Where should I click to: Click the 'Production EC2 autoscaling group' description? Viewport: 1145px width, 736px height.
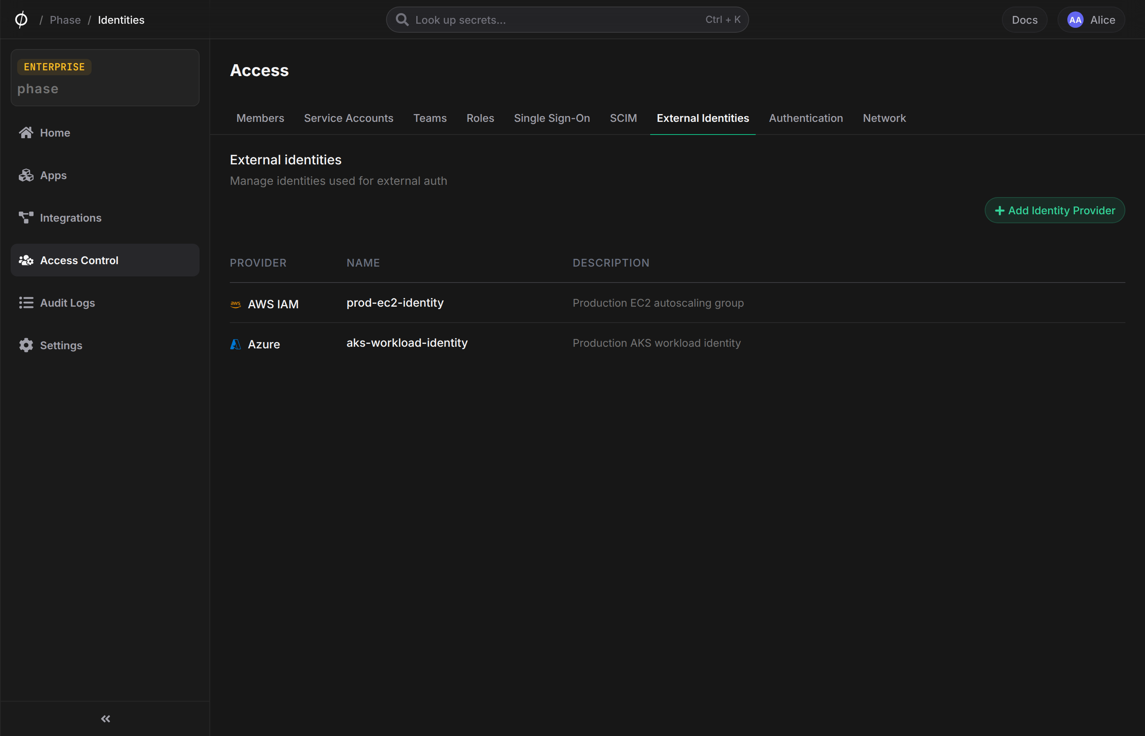[x=658, y=303]
